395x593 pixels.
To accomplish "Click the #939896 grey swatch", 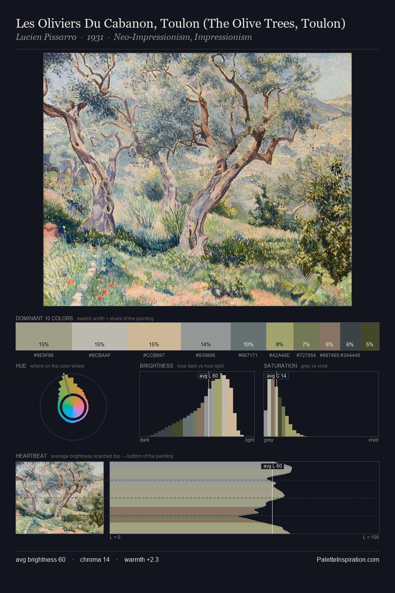I will click(206, 336).
